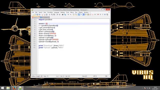Save the current file with the floppy icon
Image resolution: width=160 pixels, height=90 pixels.
click(x=37, y=14)
